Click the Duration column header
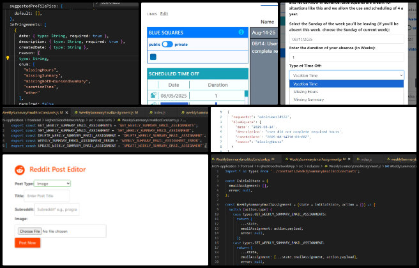The width and height of the screenshot is (419, 268). click(218, 85)
